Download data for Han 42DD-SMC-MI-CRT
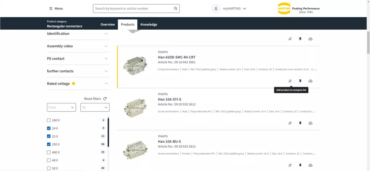370x171 pixels. 310,81
